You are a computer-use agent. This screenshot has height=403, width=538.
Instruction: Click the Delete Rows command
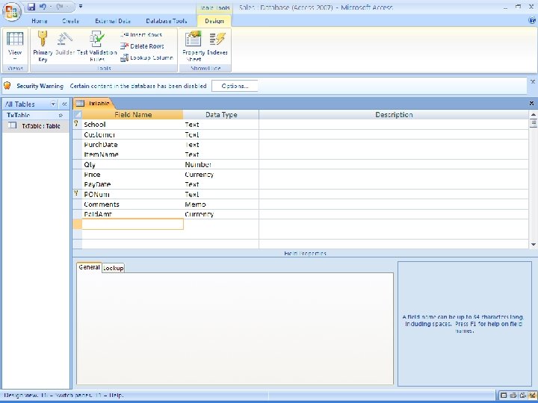[x=142, y=46]
